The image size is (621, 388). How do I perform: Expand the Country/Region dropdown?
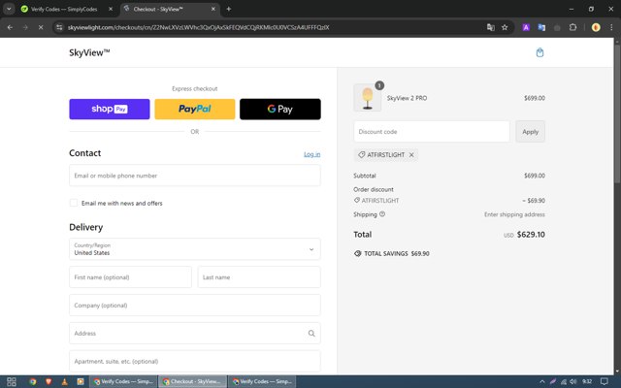coord(195,249)
